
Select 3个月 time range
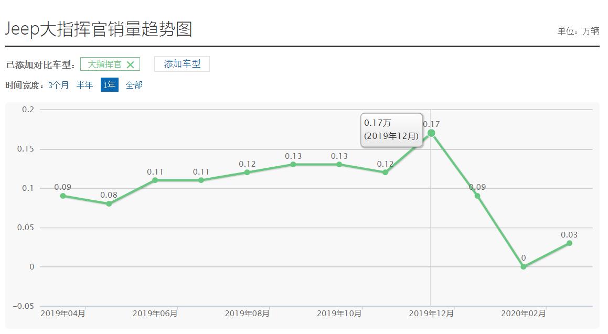(x=59, y=84)
